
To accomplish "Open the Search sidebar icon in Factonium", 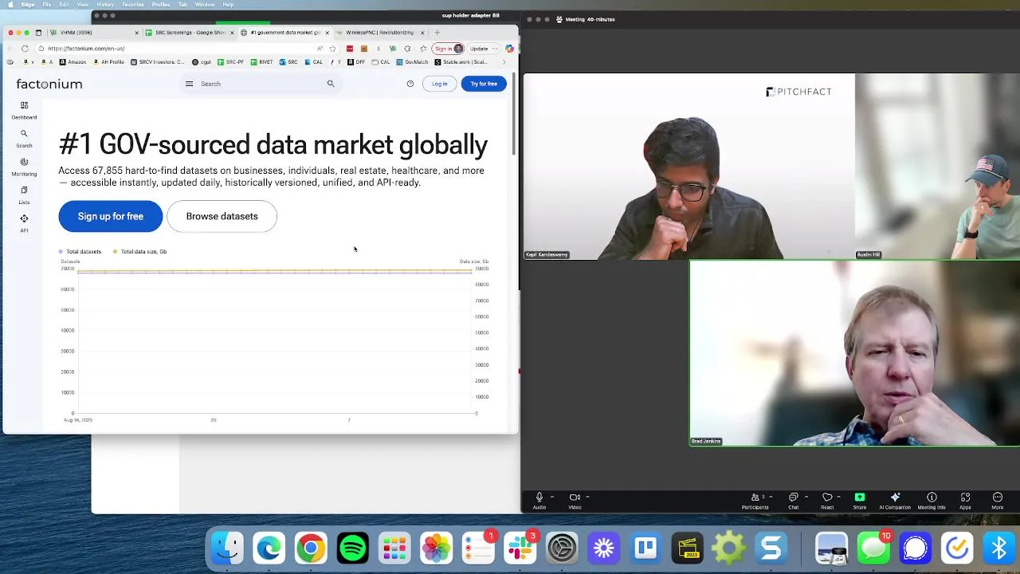I will point(24,139).
